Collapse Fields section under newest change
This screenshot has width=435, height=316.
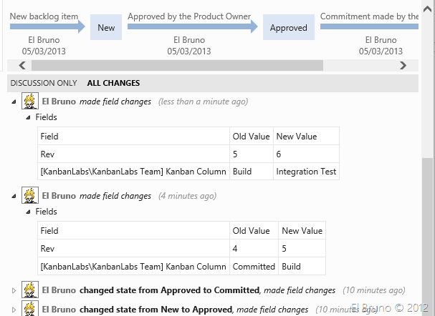click(28, 117)
